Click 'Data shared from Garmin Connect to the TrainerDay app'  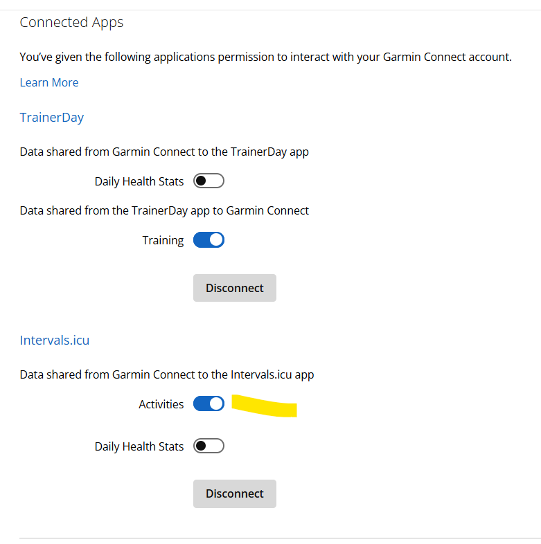point(164,152)
